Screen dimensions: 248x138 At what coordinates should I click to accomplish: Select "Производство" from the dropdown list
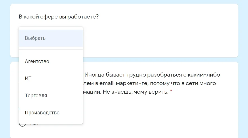point(42,113)
